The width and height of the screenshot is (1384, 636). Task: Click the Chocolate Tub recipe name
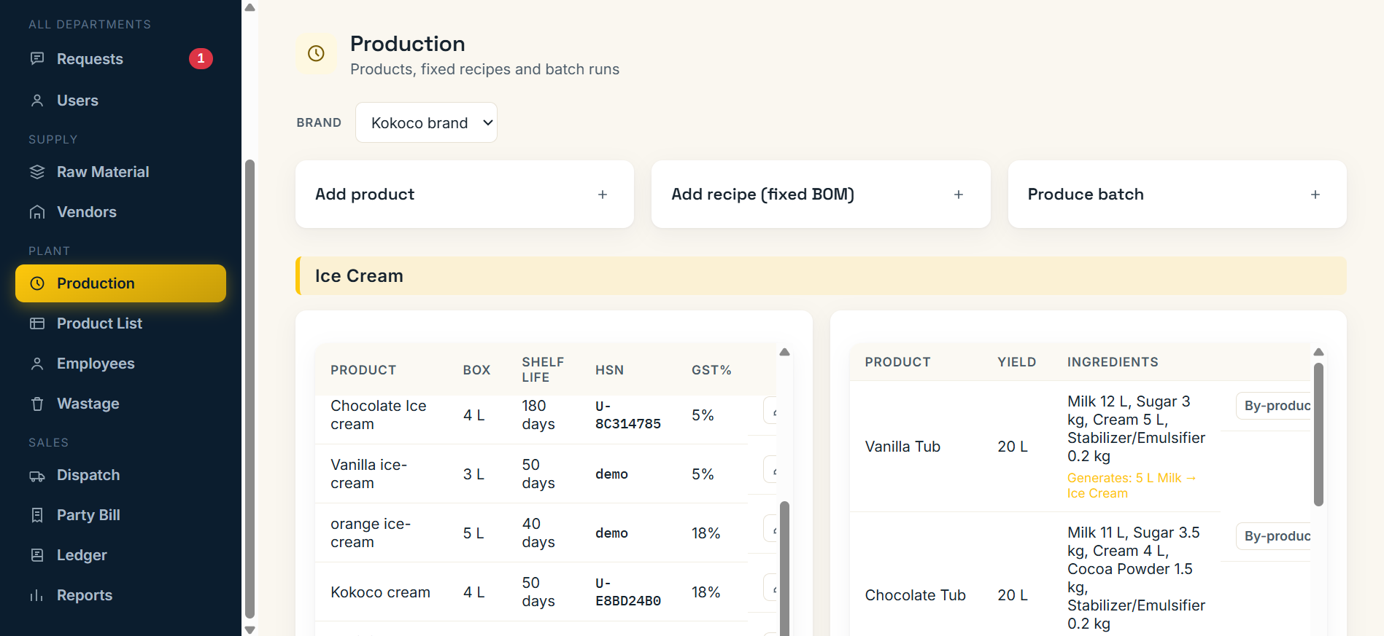pyautogui.click(x=915, y=595)
